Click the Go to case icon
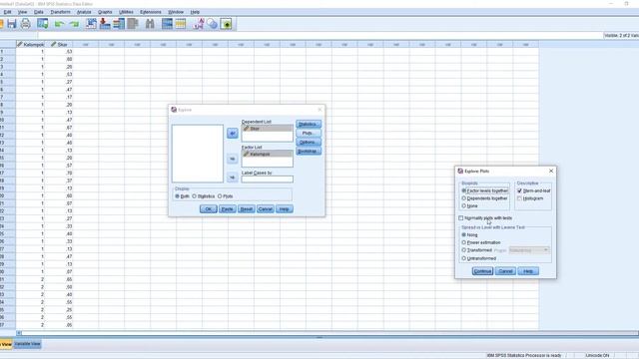The image size is (639, 359). (91, 24)
